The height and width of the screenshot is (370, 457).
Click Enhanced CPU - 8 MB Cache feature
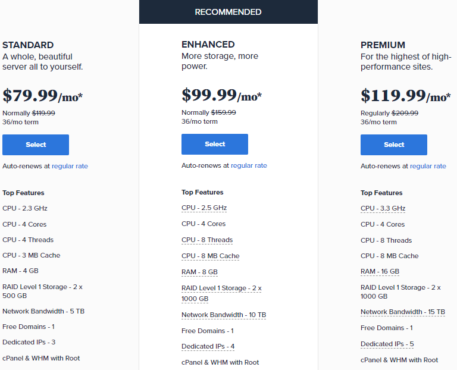[211, 256]
